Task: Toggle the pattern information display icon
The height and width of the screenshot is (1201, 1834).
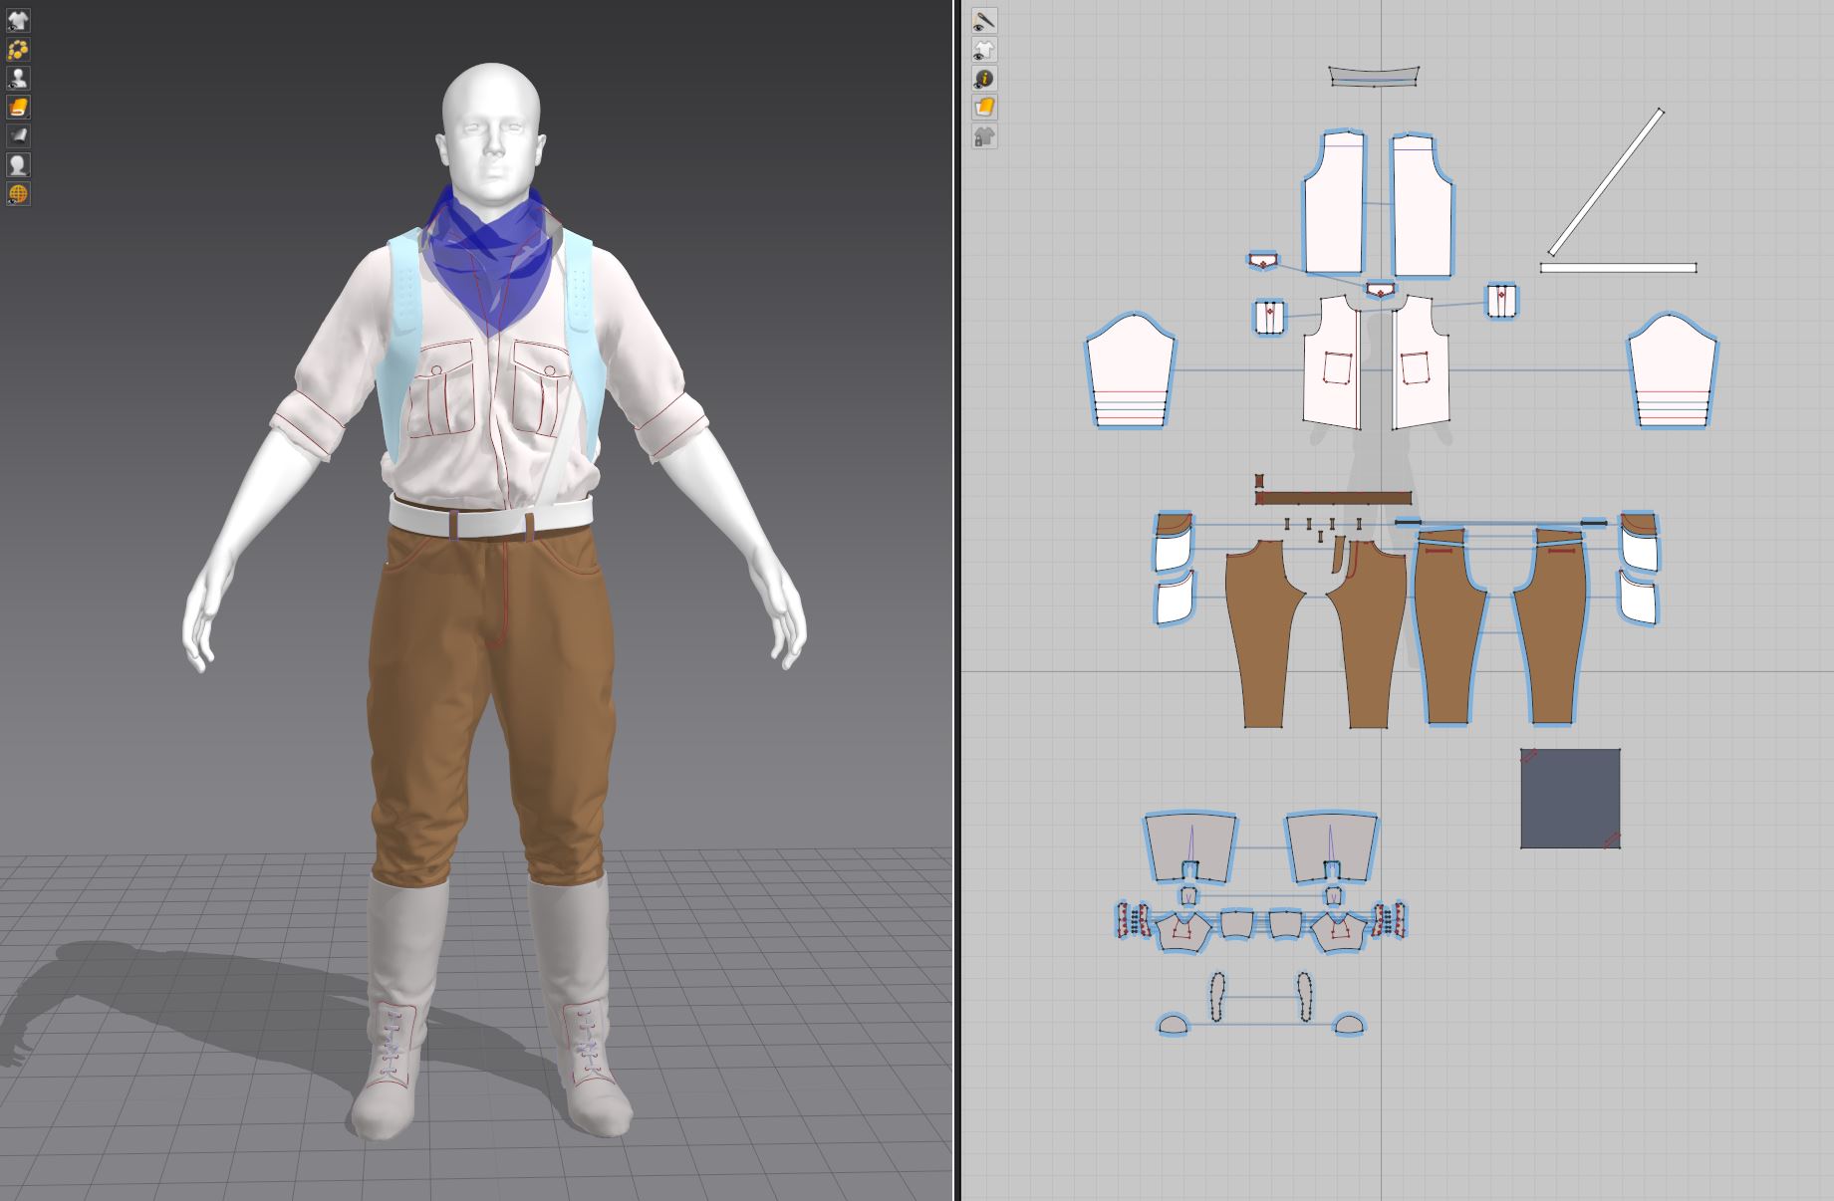Action: click(982, 78)
